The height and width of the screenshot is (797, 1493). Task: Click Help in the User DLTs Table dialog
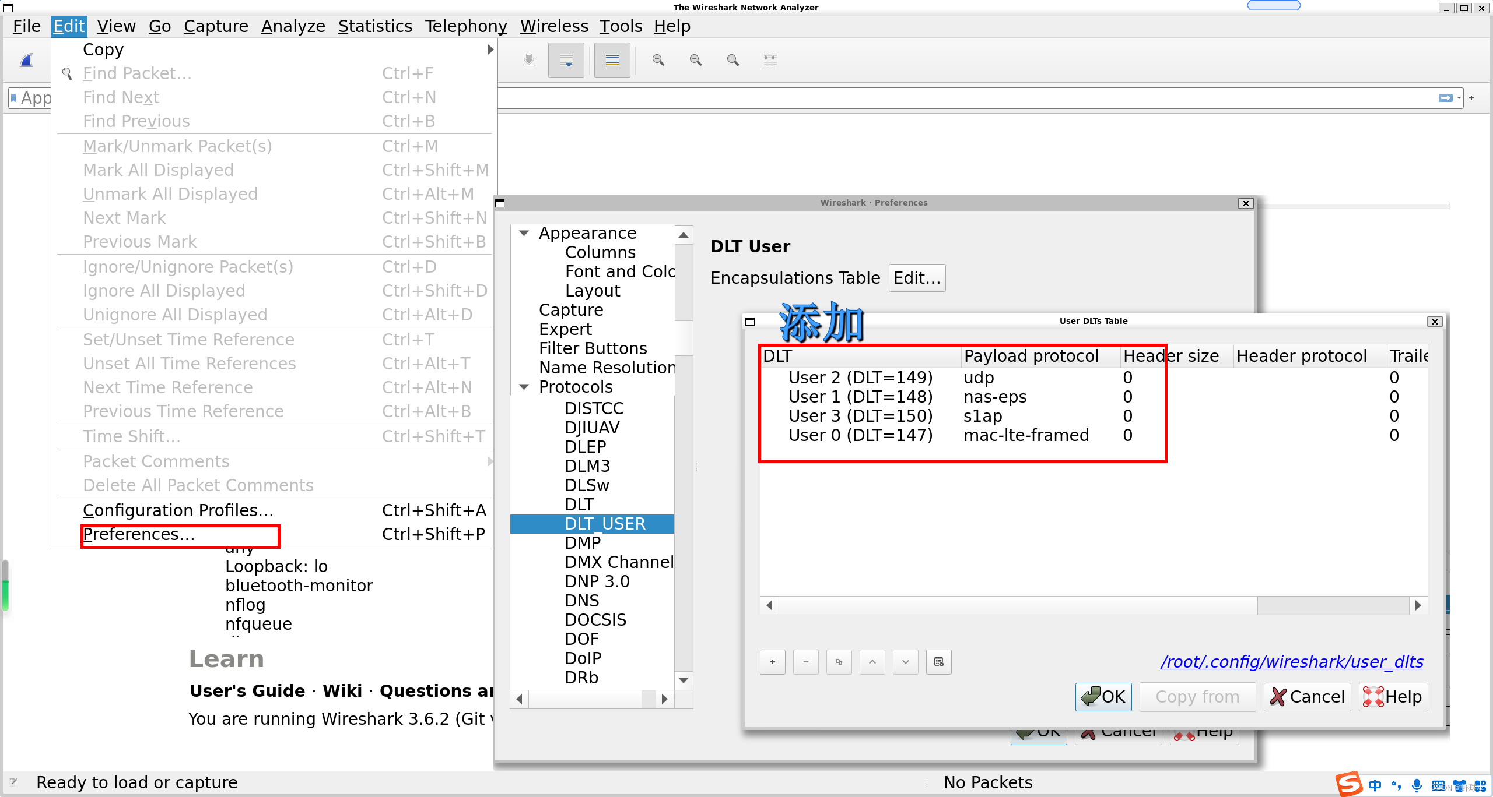click(x=1393, y=697)
